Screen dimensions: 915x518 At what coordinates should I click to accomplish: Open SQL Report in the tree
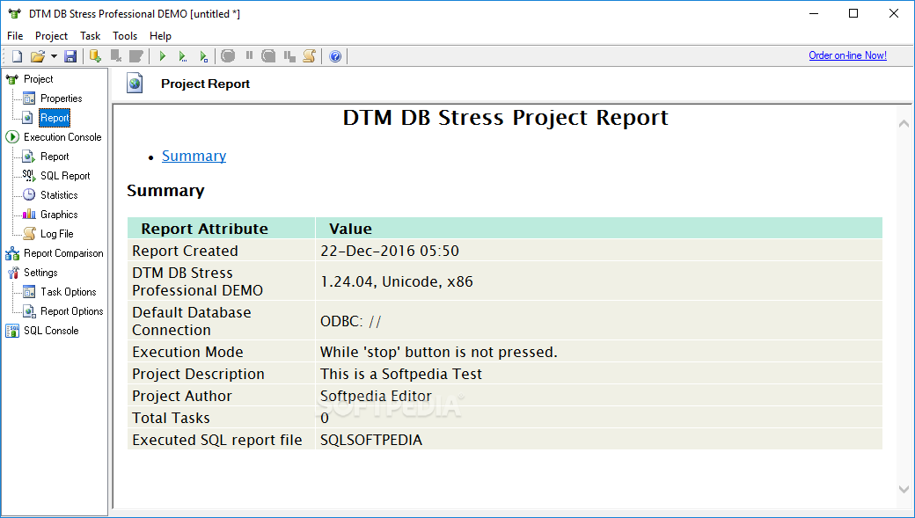click(65, 176)
